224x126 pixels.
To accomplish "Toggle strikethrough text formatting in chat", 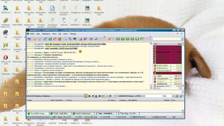I will tap(99, 96).
